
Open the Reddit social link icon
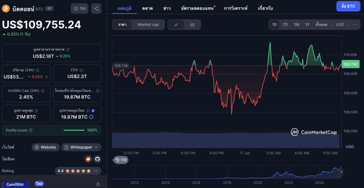[88, 159]
